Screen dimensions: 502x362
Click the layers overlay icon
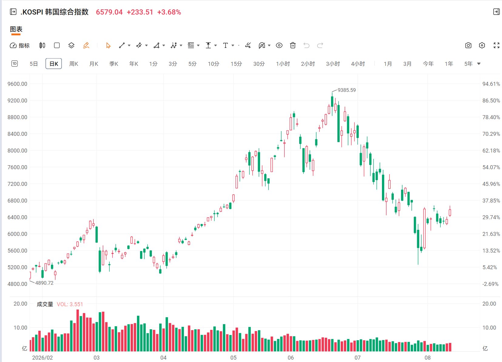coord(71,45)
